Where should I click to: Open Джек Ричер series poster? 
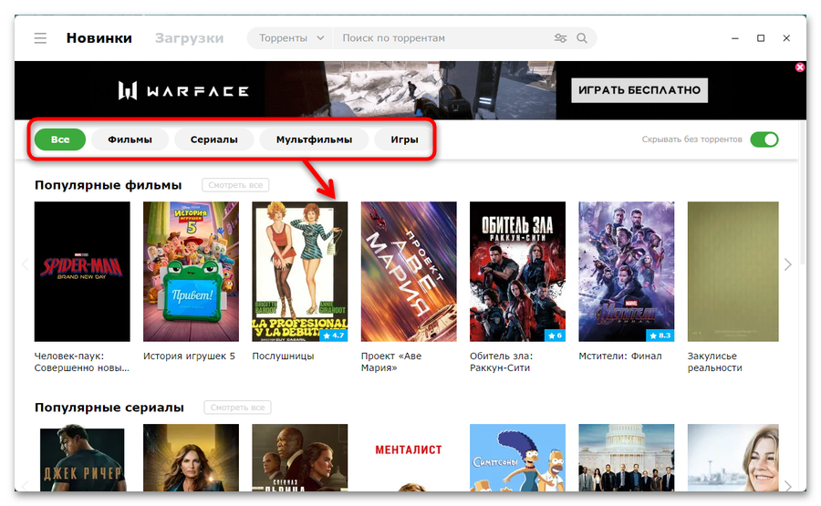(x=82, y=458)
